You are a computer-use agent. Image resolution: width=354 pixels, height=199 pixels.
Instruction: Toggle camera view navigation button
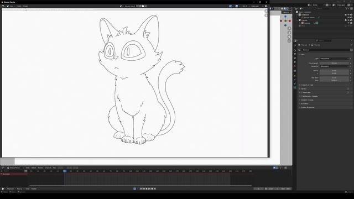(x=289, y=37)
